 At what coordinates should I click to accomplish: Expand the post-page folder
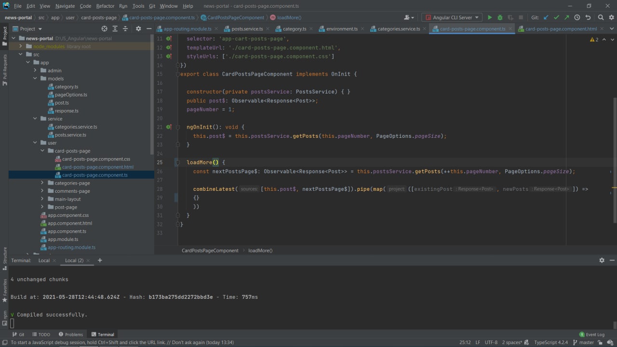(x=42, y=207)
